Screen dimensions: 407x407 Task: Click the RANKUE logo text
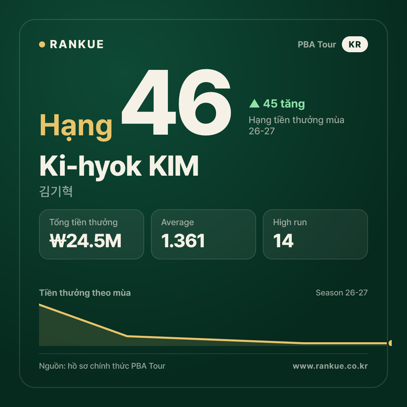tap(77, 44)
